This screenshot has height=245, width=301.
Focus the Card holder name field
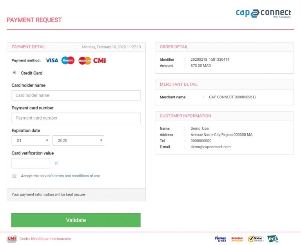76,95
